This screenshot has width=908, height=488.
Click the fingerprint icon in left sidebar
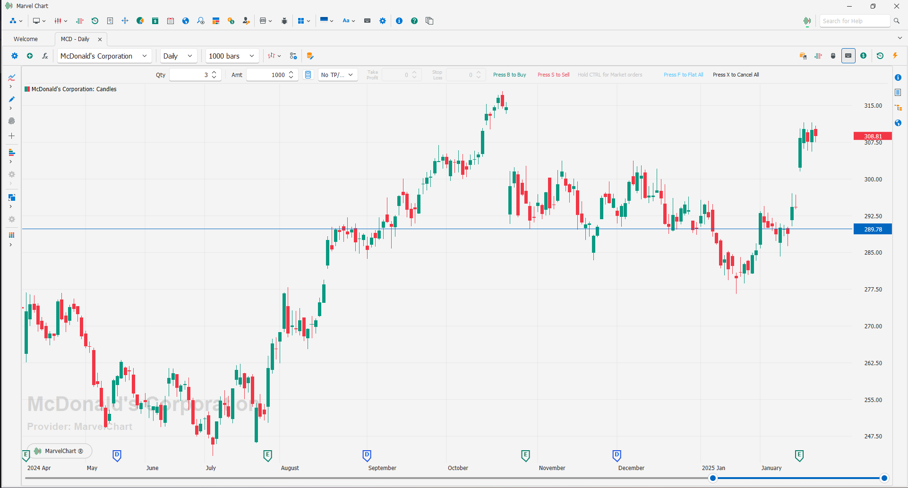[x=12, y=121]
